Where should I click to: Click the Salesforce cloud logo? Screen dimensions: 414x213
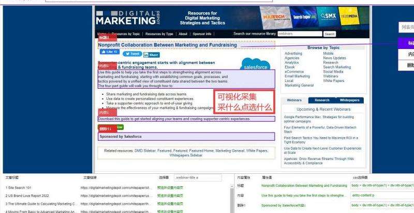(x=255, y=64)
